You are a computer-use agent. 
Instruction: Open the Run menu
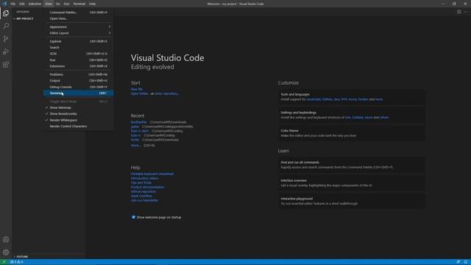(67, 4)
